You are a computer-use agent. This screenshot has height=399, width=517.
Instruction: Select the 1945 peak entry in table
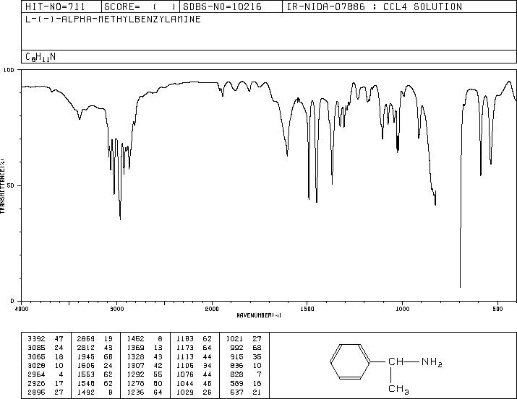[95, 357]
